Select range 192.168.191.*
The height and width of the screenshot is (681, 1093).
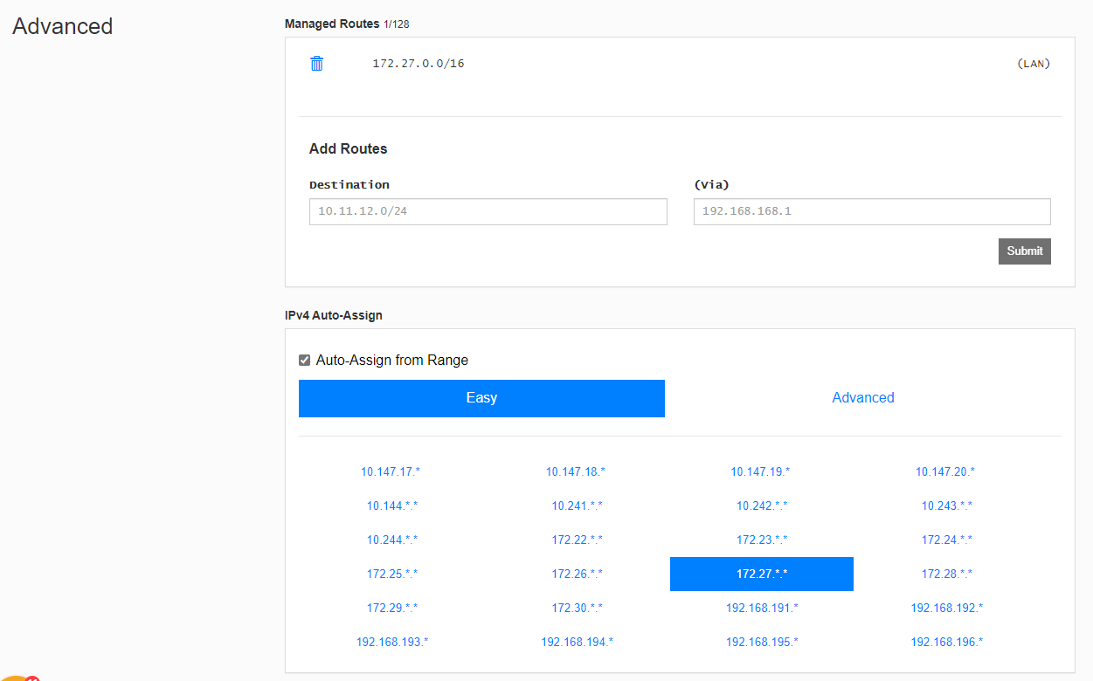(762, 608)
